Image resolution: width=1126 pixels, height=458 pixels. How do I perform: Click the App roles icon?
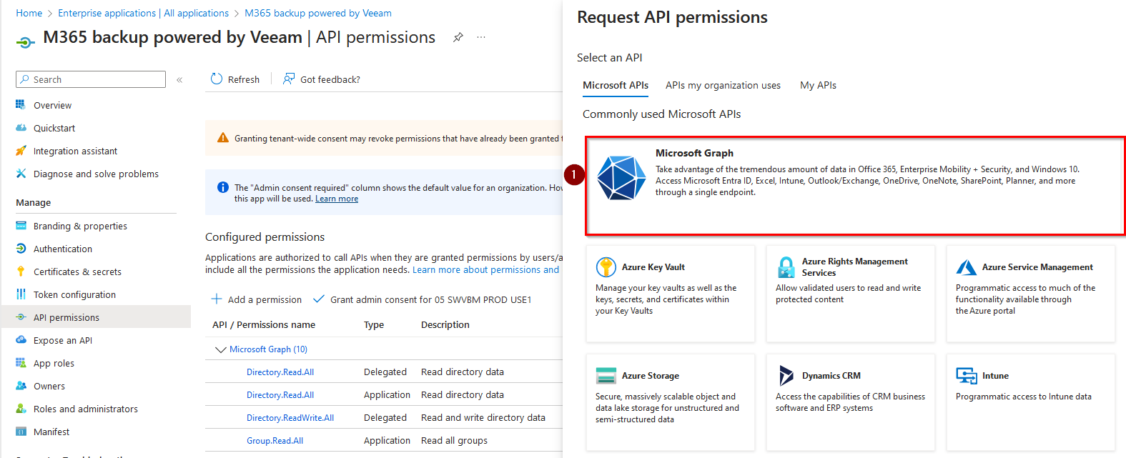click(21, 363)
